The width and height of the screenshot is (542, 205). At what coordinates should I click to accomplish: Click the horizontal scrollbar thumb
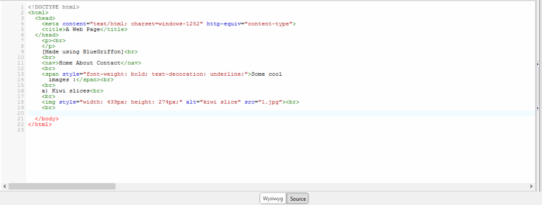[62, 186]
